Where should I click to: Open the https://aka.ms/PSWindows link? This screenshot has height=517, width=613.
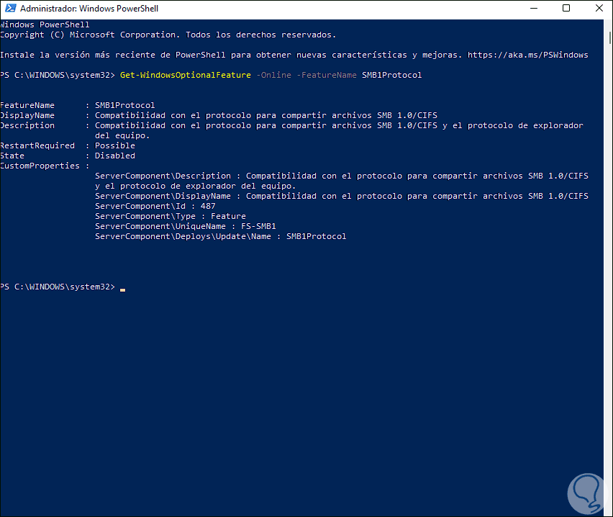527,55
